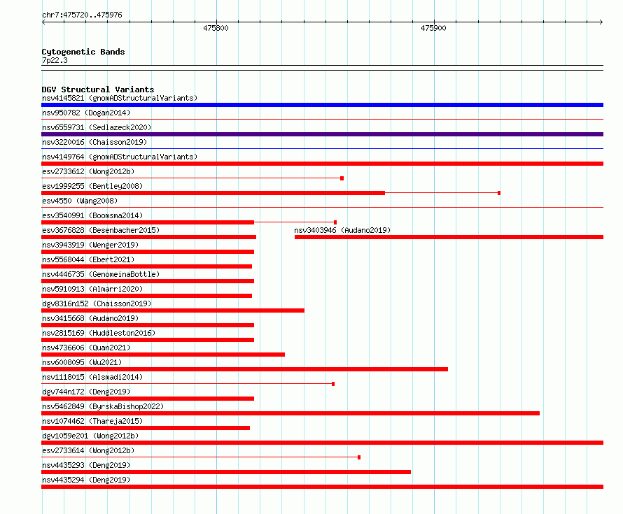Viewport: 623px width, 514px height.
Task: Select the red nsv3403946 variant bar
Action: tap(449, 237)
